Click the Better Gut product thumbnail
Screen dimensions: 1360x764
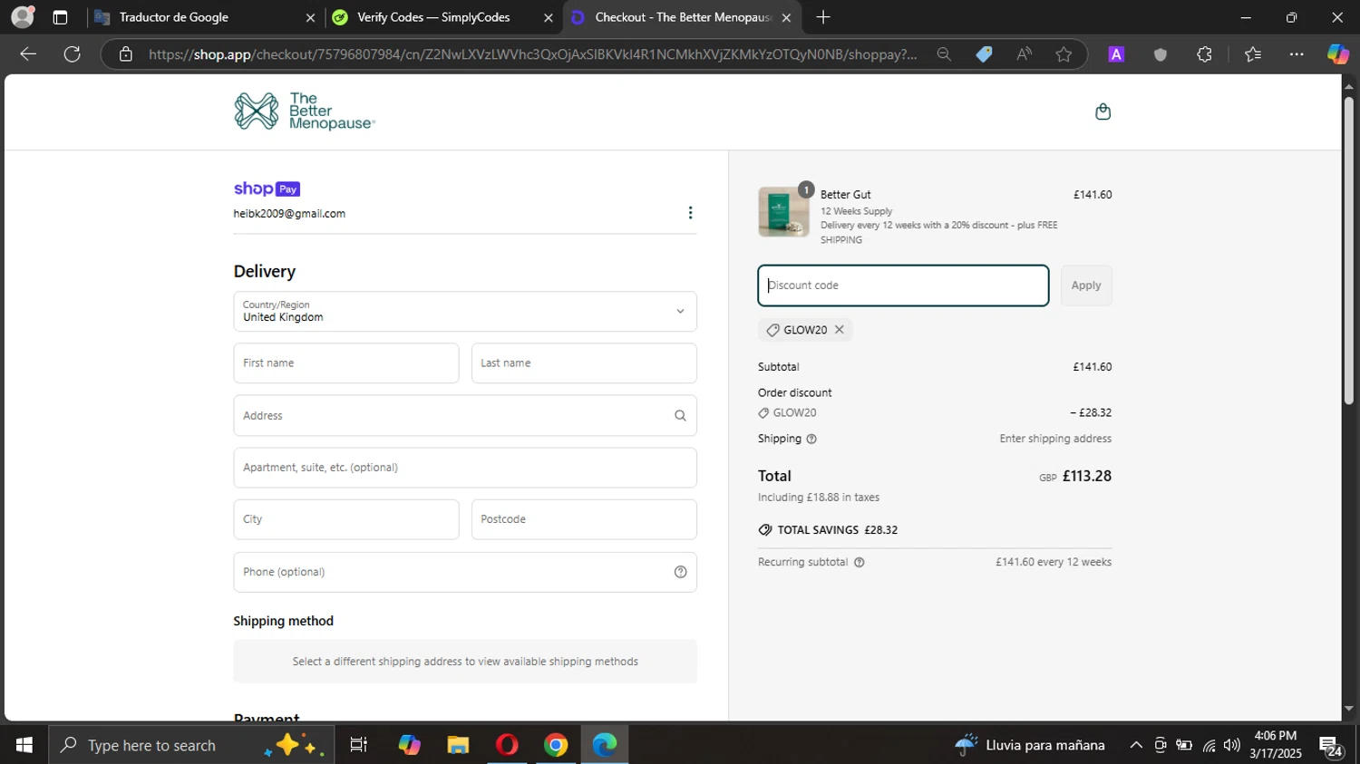point(783,212)
